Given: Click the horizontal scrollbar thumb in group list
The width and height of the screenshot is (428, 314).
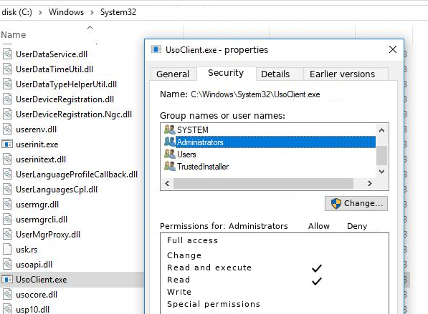Looking at the screenshot, I should (263, 183).
